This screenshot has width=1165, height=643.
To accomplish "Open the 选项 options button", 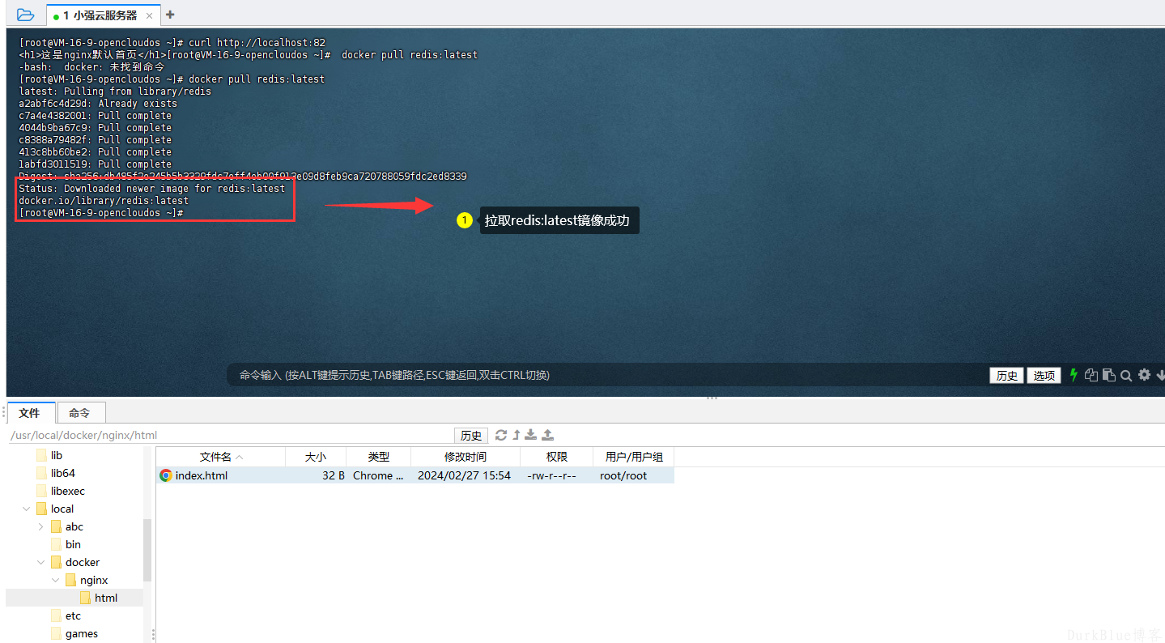I will pos(1044,376).
